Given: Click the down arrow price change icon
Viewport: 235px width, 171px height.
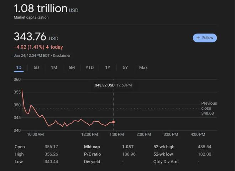Looking at the screenshot, I should (x=47, y=47).
